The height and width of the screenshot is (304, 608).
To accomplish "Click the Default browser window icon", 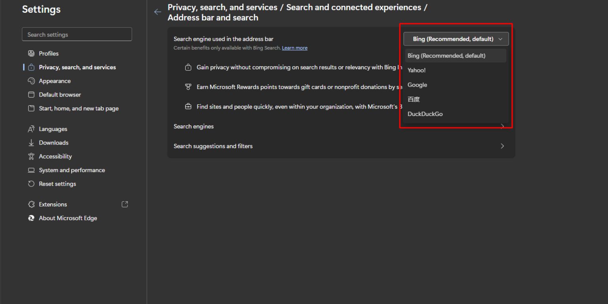I will 31,95.
